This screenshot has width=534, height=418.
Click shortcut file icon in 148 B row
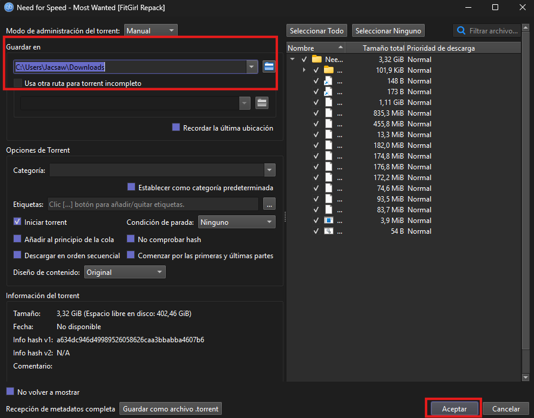328,81
